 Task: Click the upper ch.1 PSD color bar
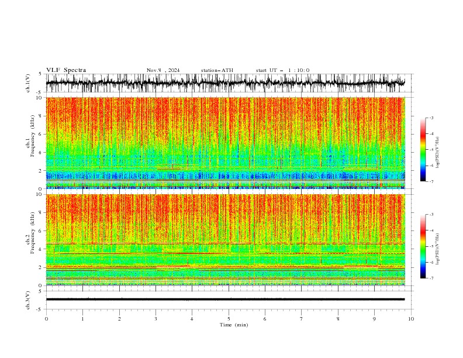pyautogui.click(x=423, y=149)
